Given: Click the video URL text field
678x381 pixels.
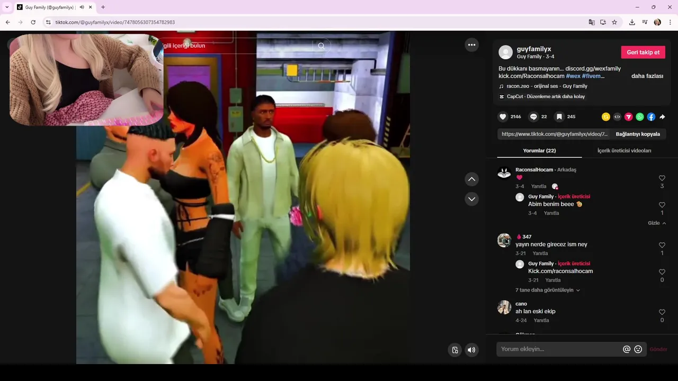Looking at the screenshot, I should (x=554, y=134).
